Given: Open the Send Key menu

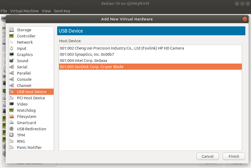Looking at the screenshot, I should click(x=62, y=11).
